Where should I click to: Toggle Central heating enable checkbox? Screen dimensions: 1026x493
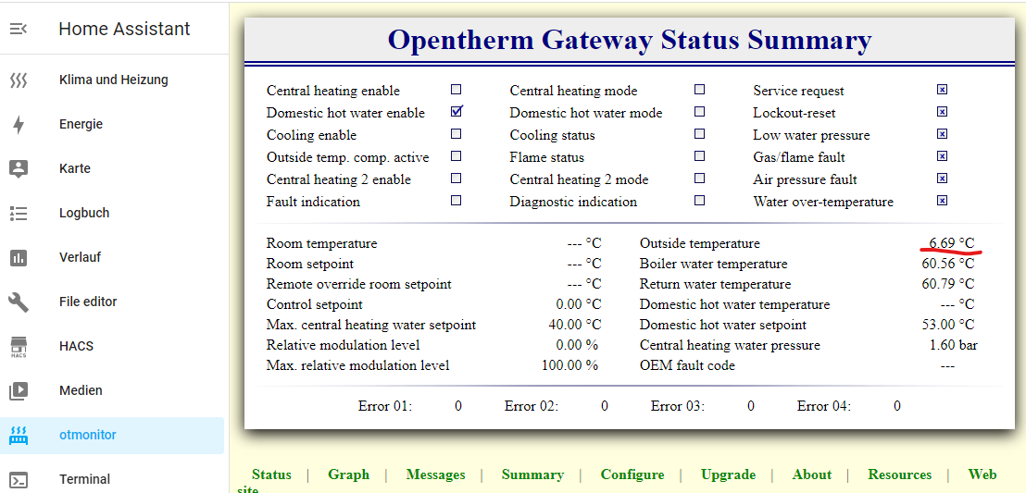point(457,90)
